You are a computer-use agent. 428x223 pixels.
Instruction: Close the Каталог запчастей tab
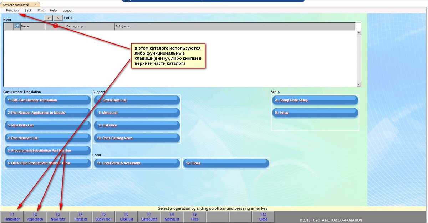point(35,5)
